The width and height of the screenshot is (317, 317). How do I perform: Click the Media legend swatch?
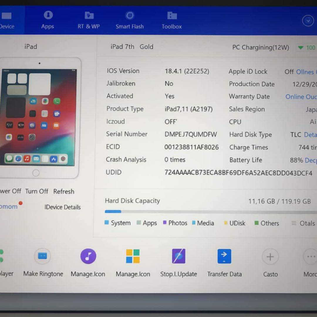194,223
